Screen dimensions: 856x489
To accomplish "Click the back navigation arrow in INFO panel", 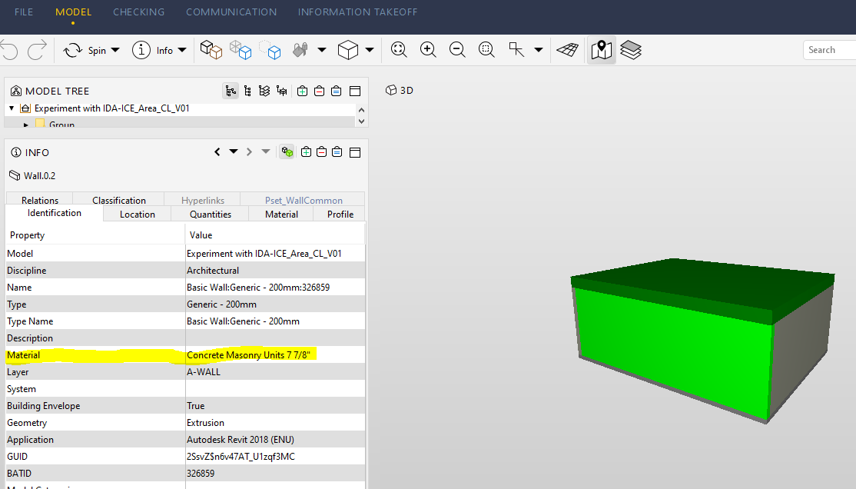I will [x=217, y=151].
